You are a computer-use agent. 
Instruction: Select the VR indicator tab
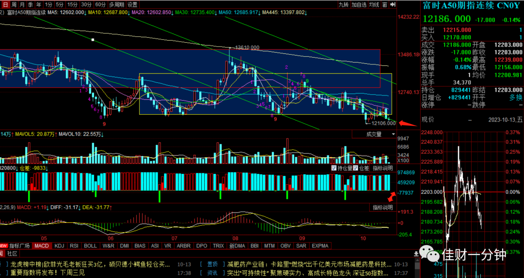167,246
